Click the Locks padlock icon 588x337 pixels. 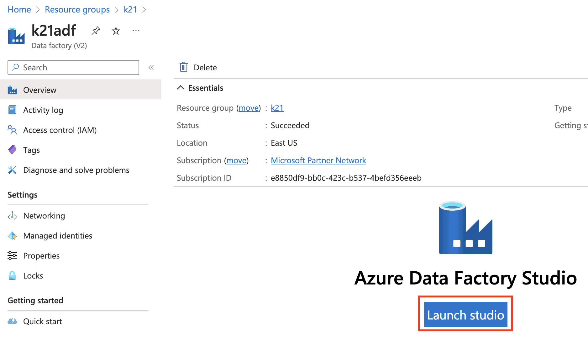(x=12, y=276)
